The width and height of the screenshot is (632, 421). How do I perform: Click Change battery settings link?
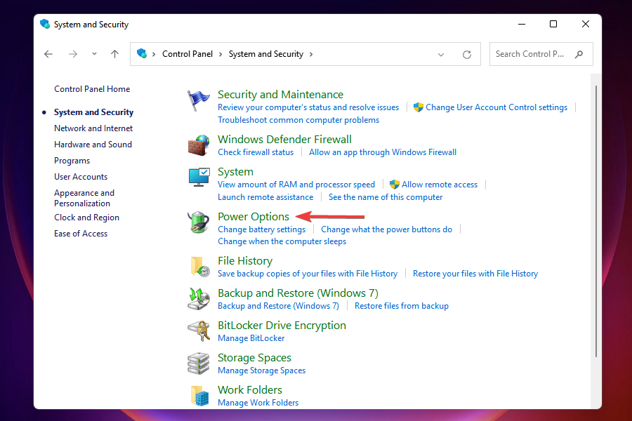[262, 229]
